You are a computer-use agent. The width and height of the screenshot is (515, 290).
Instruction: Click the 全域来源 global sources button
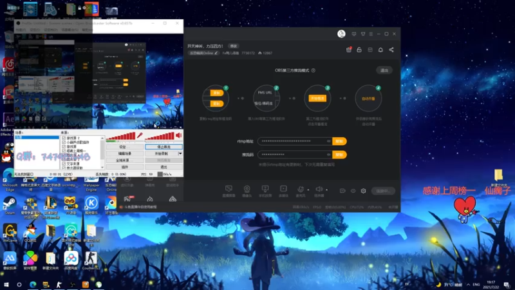[124, 160]
